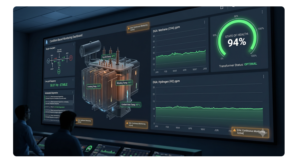
Task: Click the green trend line in the Hydrogen chart
Action: pyautogui.click(x=209, y=108)
